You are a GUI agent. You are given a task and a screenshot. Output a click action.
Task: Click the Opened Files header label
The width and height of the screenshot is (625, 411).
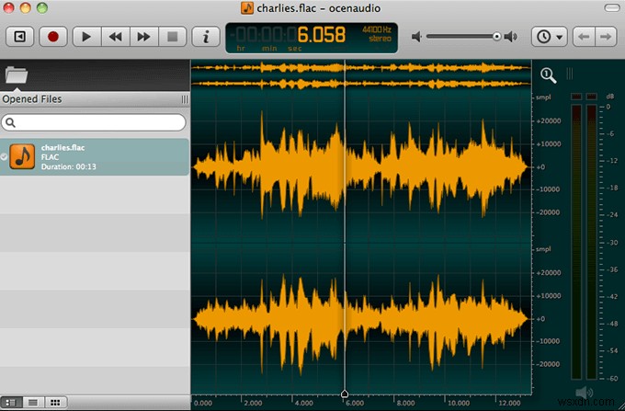[x=32, y=99]
